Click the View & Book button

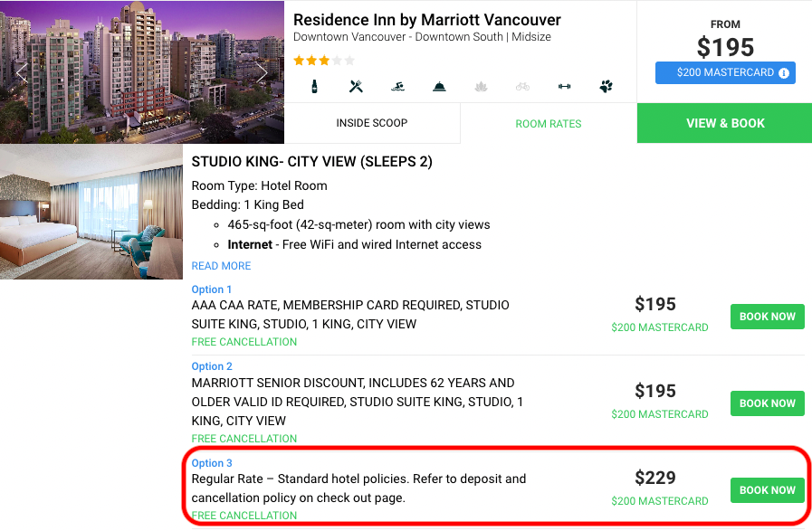tap(724, 123)
